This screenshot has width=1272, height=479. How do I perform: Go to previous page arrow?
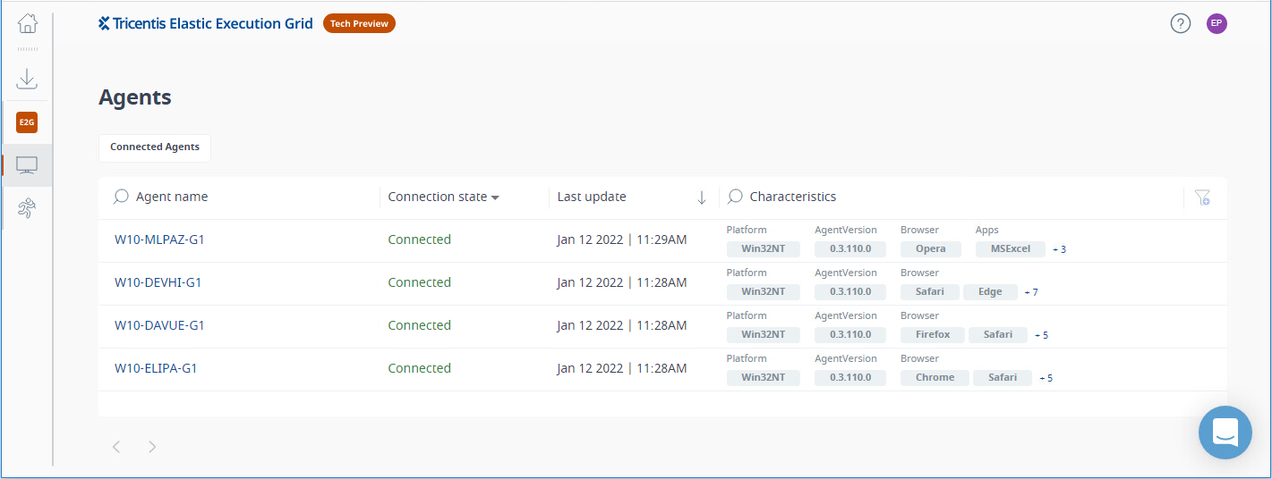tap(116, 447)
